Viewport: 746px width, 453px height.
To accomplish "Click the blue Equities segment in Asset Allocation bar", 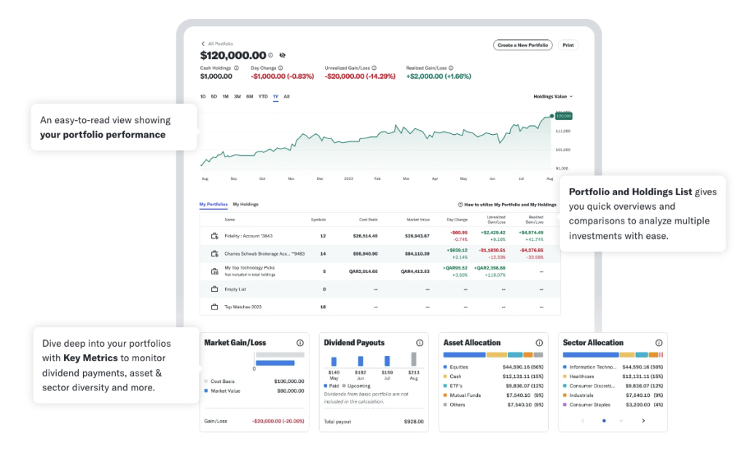I will [x=464, y=355].
